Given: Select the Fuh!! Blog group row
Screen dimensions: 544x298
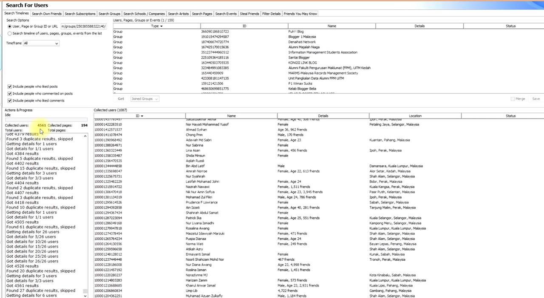Looking at the screenshot, I should (328, 32).
